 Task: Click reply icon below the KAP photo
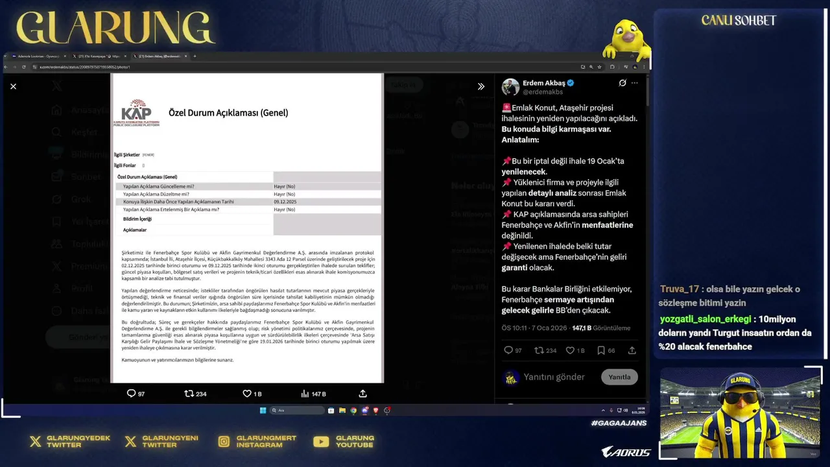(x=131, y=394)
